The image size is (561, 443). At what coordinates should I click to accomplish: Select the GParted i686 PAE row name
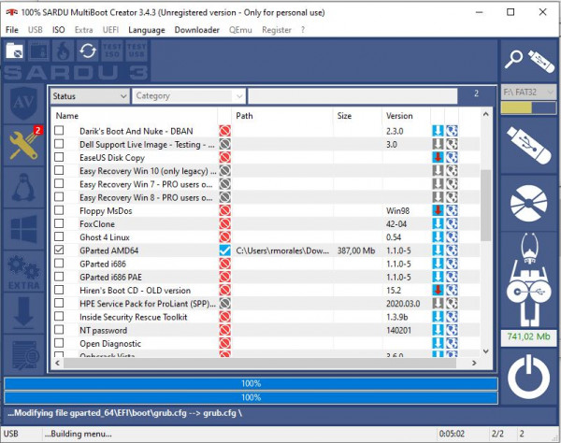[110, 277]
